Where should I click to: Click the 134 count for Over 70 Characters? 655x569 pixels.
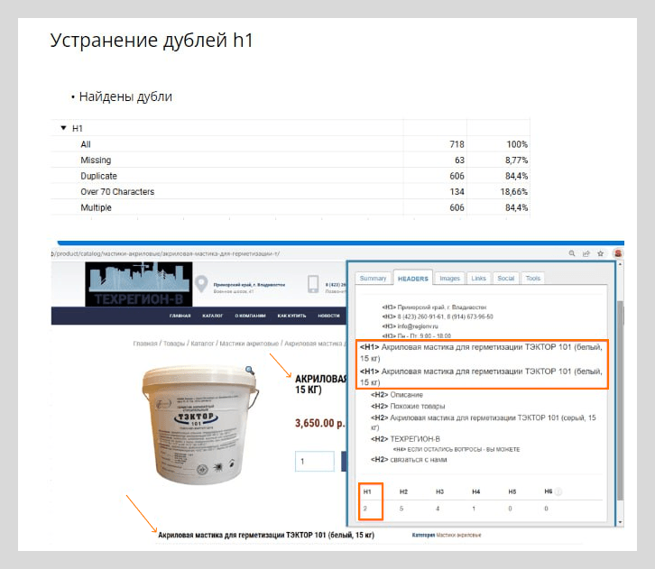pyautogui.click(x=457, y=191)
